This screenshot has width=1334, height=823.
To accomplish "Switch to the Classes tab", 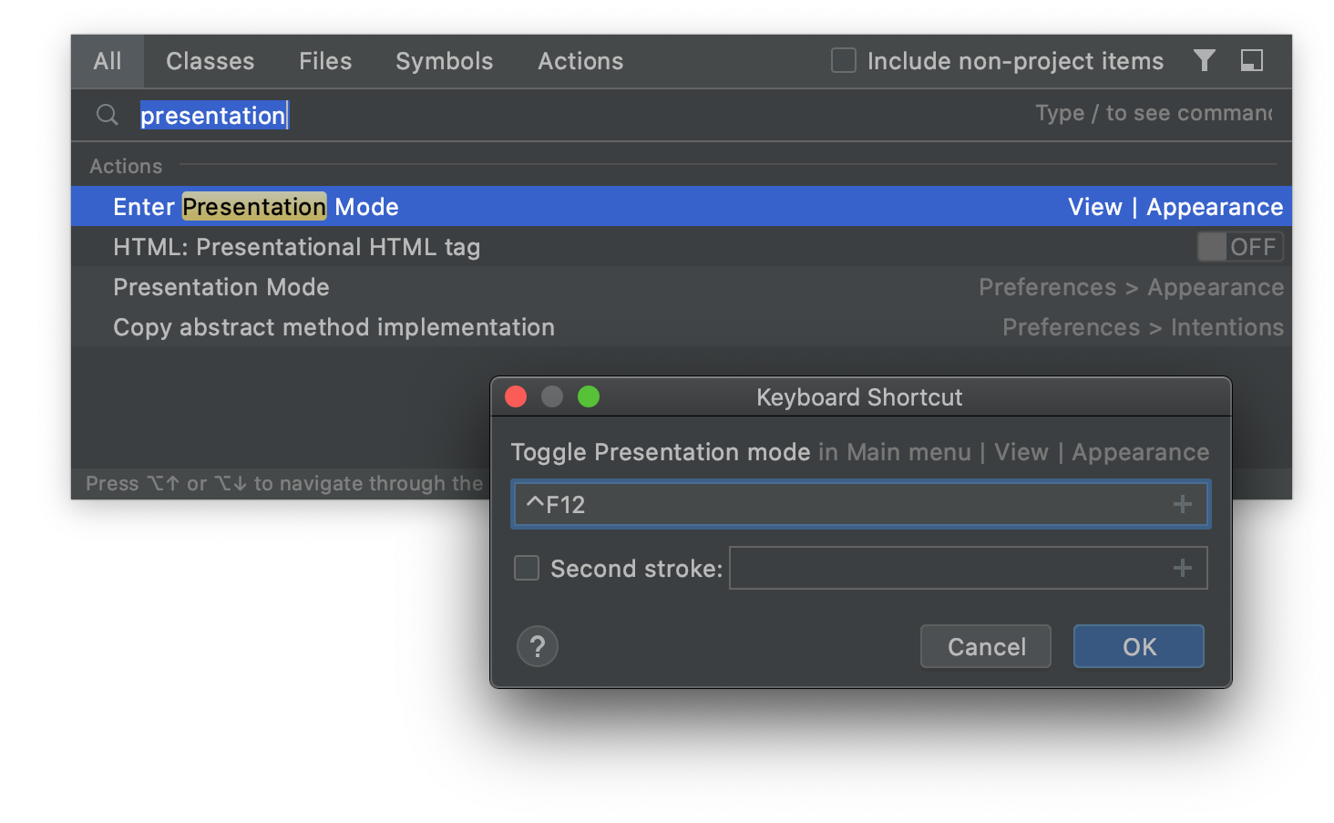I will pos(210,61).
